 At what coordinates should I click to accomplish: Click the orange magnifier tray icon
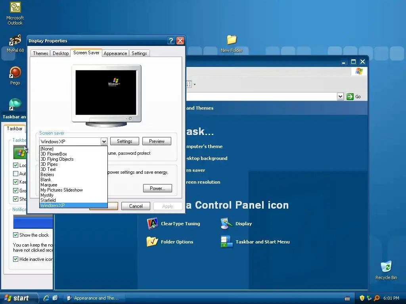377,298
